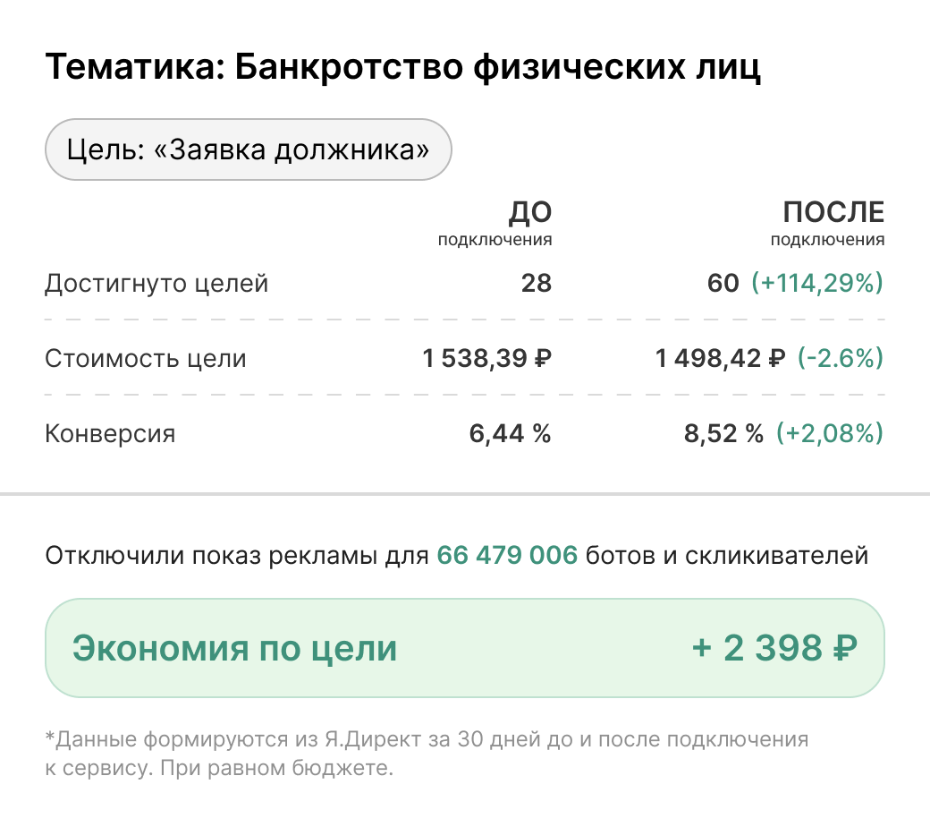
Task: Click the + 2 398 ₽ savings amount
Action: click(x=774, y=648)
